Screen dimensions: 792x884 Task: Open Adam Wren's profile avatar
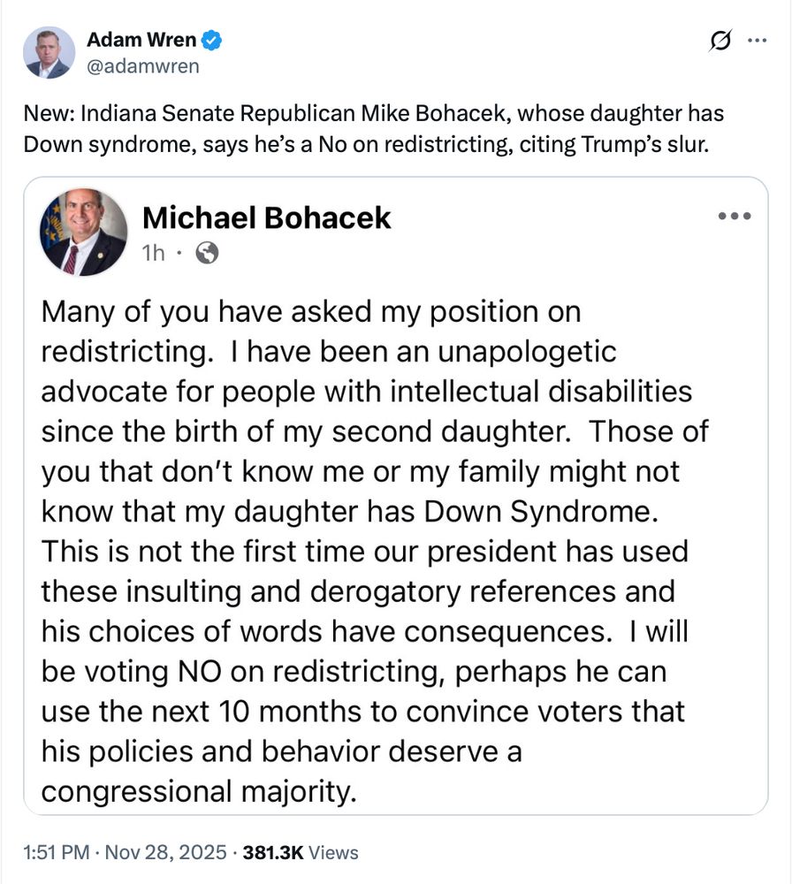pyautogui.click(x=47, y=52)
